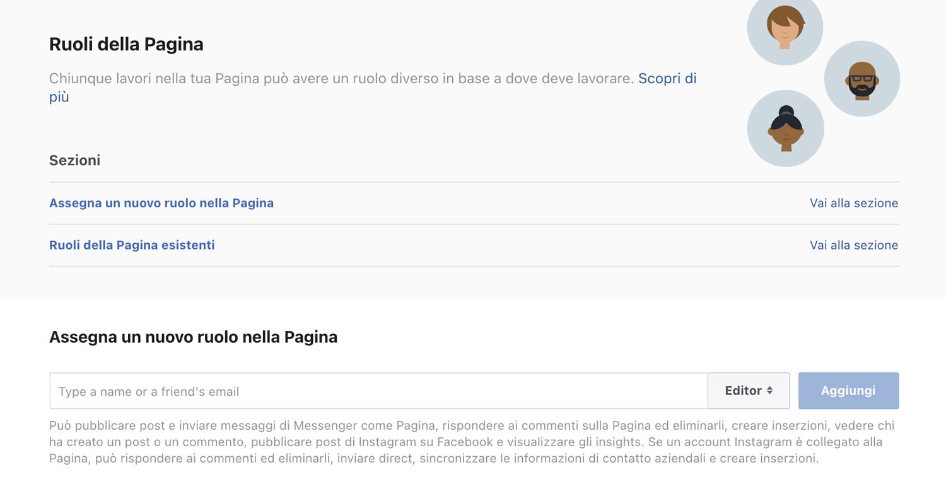Image resolution: width=946 pixels, height=494 pixels.
Task: Click the up-down arrows beside Editor
Action: coord(769,391)
